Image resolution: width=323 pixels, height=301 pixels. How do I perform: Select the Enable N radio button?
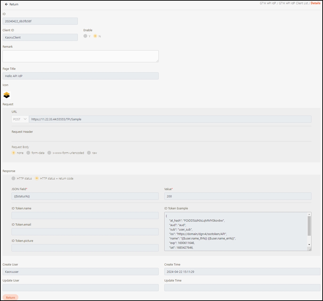click(x=95, y=36)
